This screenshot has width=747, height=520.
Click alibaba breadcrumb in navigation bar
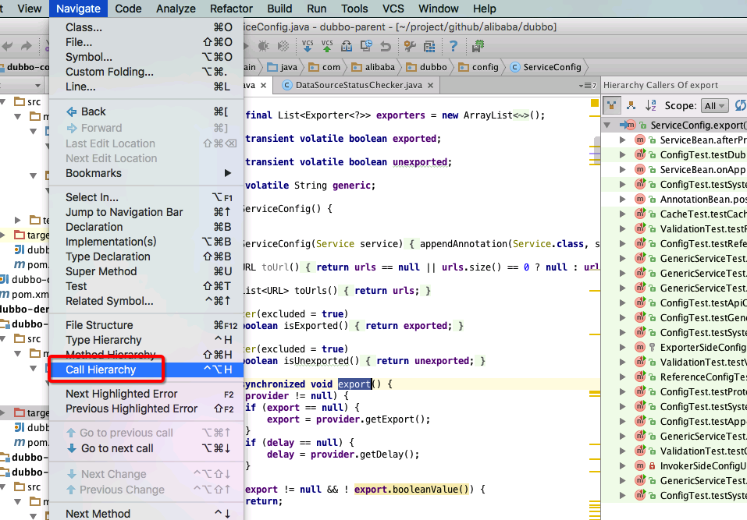373,67
